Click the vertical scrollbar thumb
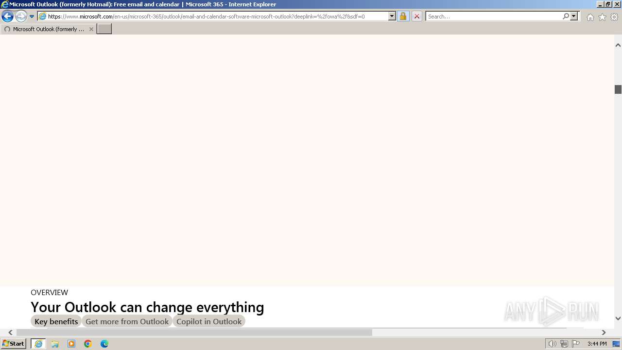Image resolution: width=622 pixels, height=350 pixels. (x=618, y=89)
